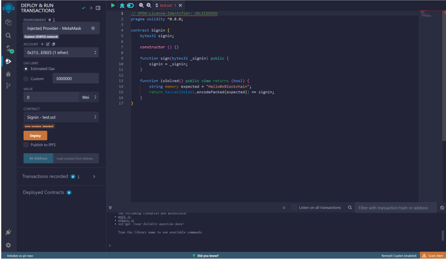Expand the Transactions recorded section

(x=94, y=176)
